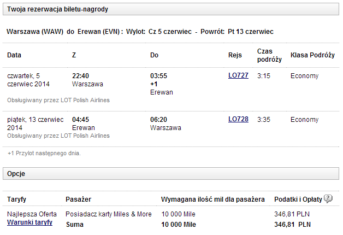Select the 04:45 Erewan departure time

[81, 119]
